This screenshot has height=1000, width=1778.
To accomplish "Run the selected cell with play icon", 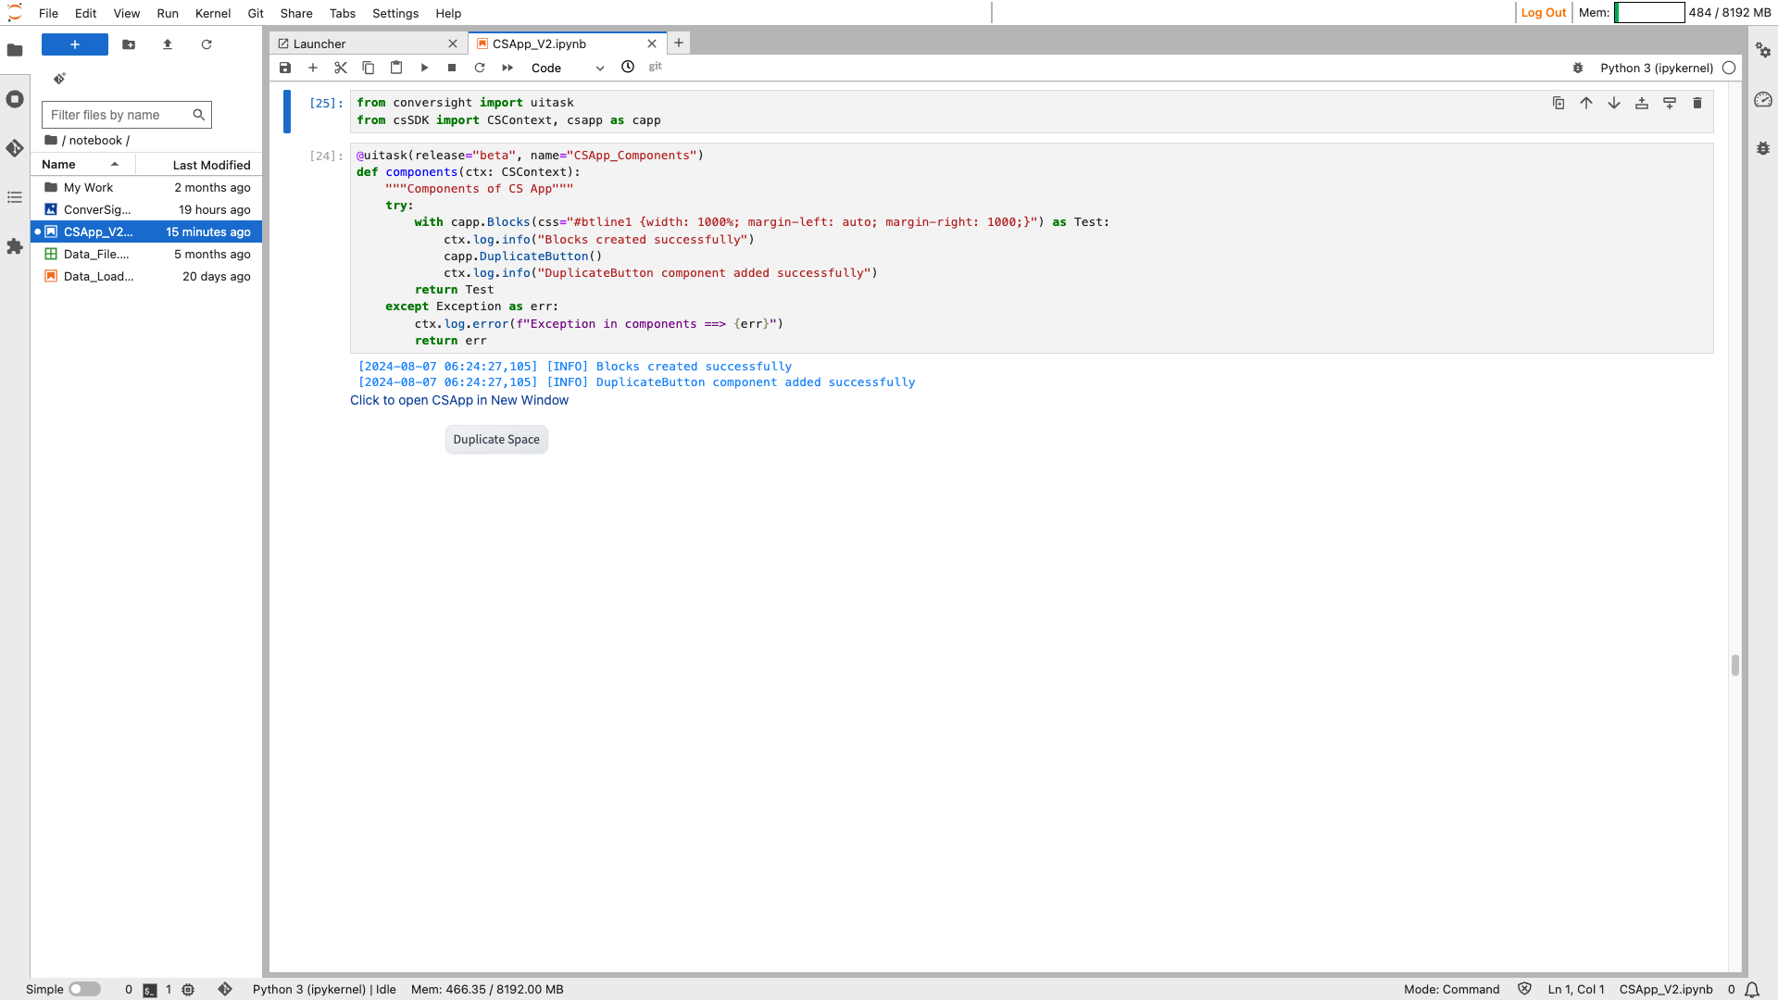I will point(424,68).
